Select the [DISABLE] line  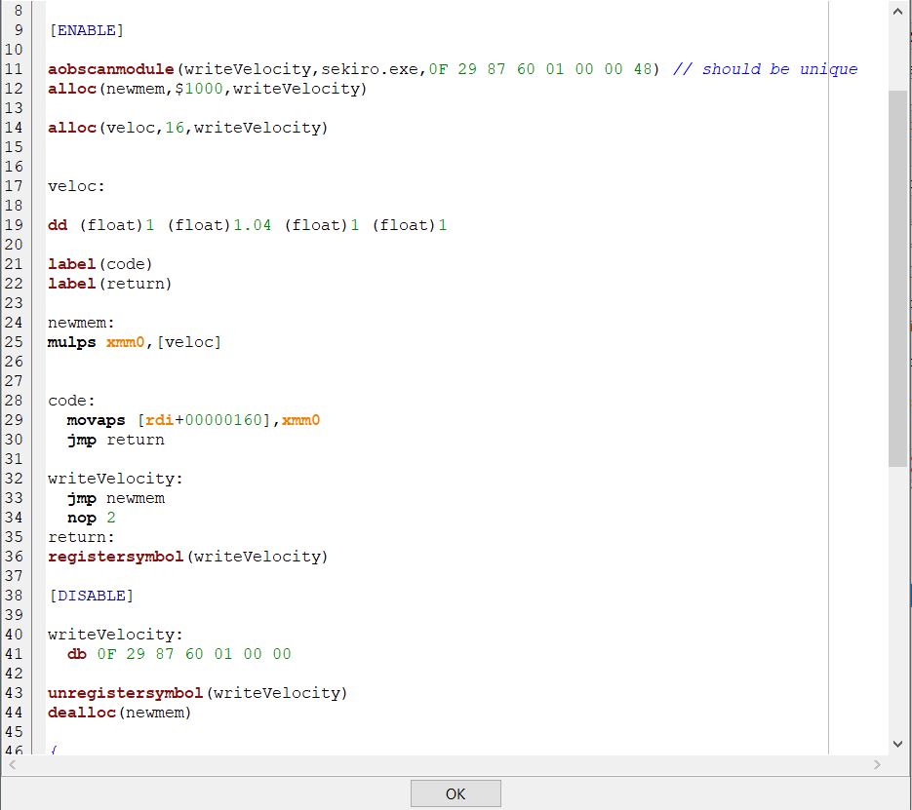[x=91, y=595]
